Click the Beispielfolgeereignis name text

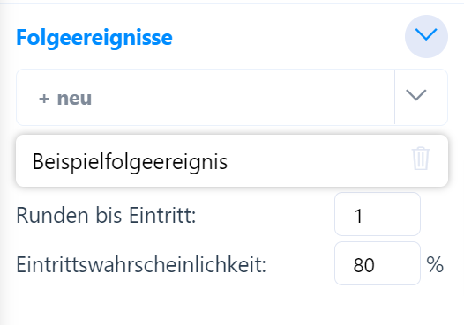130,162
